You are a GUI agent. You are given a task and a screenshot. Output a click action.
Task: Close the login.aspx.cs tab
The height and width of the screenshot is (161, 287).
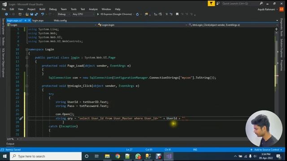point(29,21)
